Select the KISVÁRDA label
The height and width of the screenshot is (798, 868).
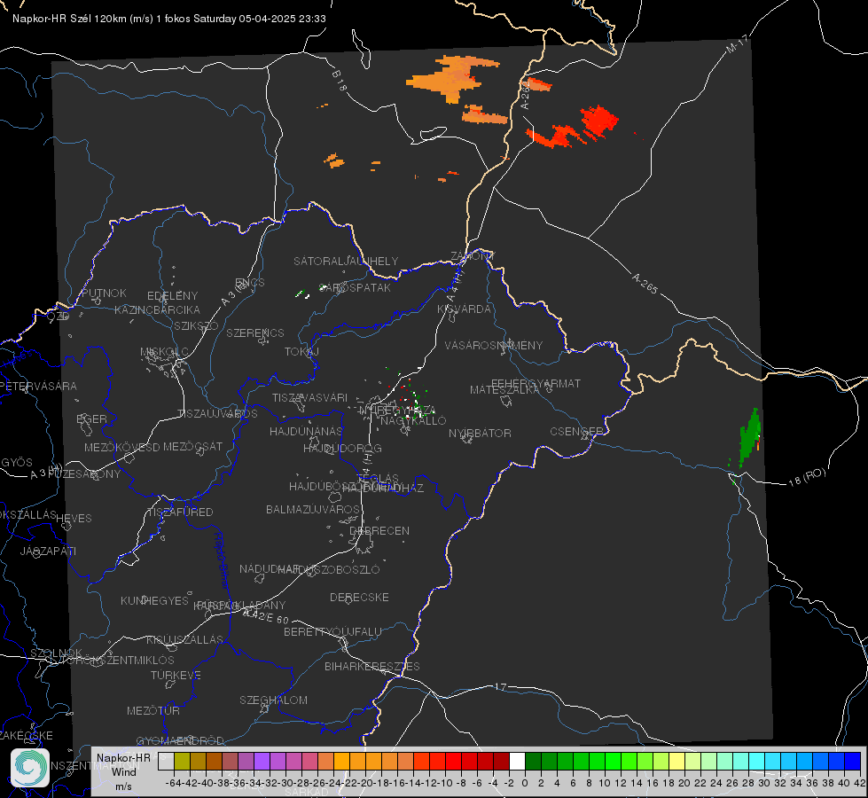pyautogui.click(x=464, y=309)
